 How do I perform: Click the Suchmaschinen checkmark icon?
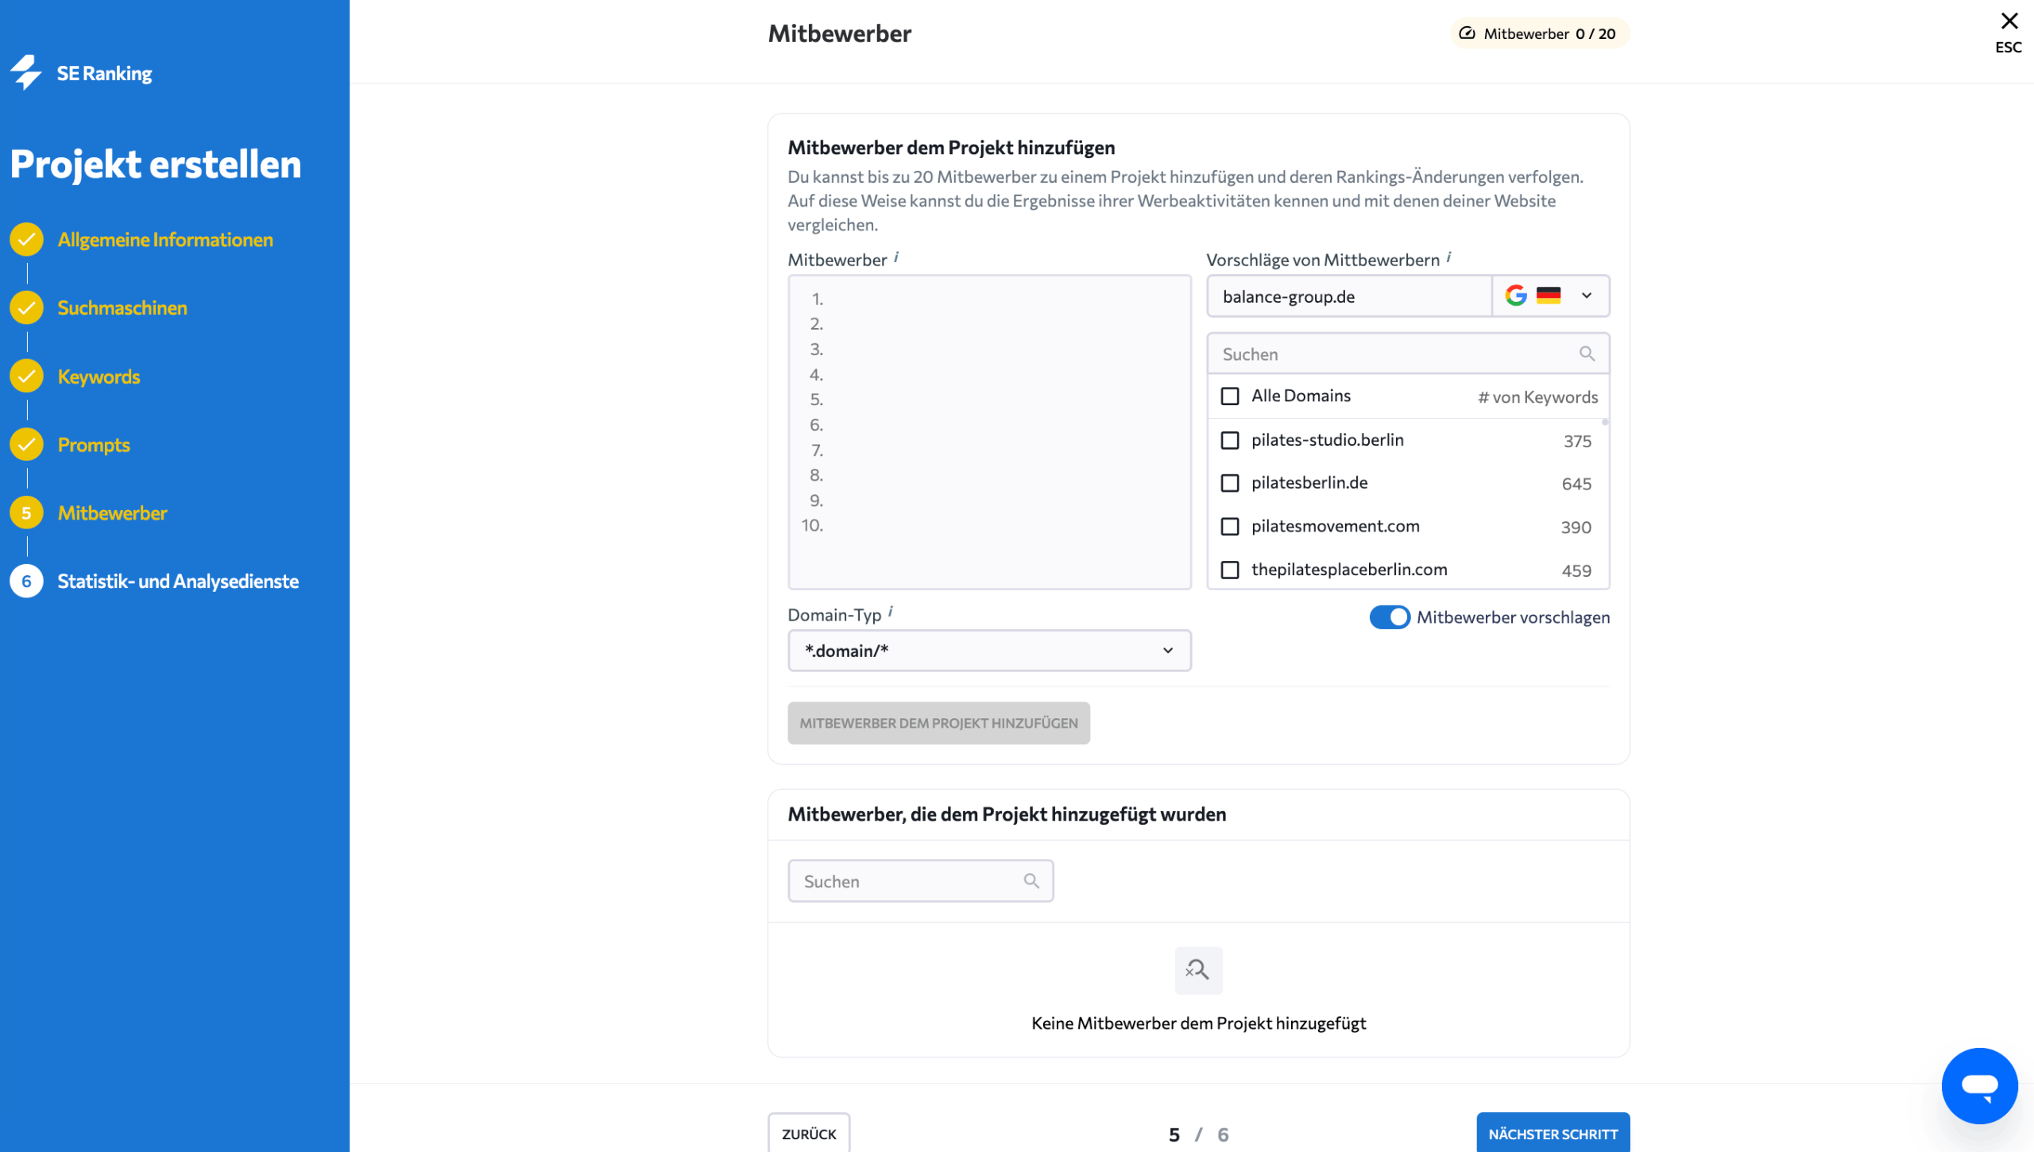(x=26, y=307)
